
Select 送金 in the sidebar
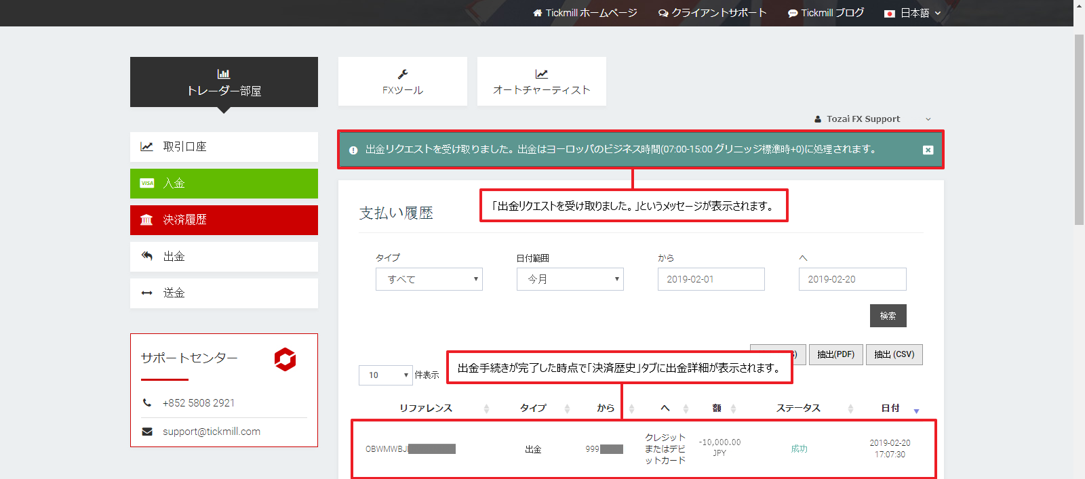224,293
